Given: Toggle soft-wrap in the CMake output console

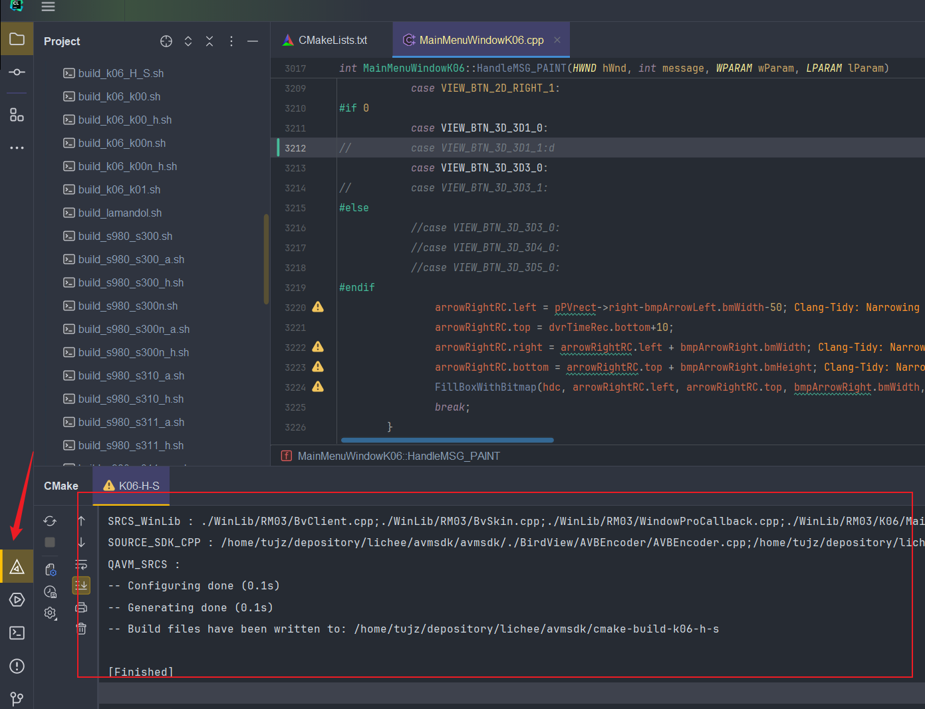Looking at the screenshot, I should 81,563.
